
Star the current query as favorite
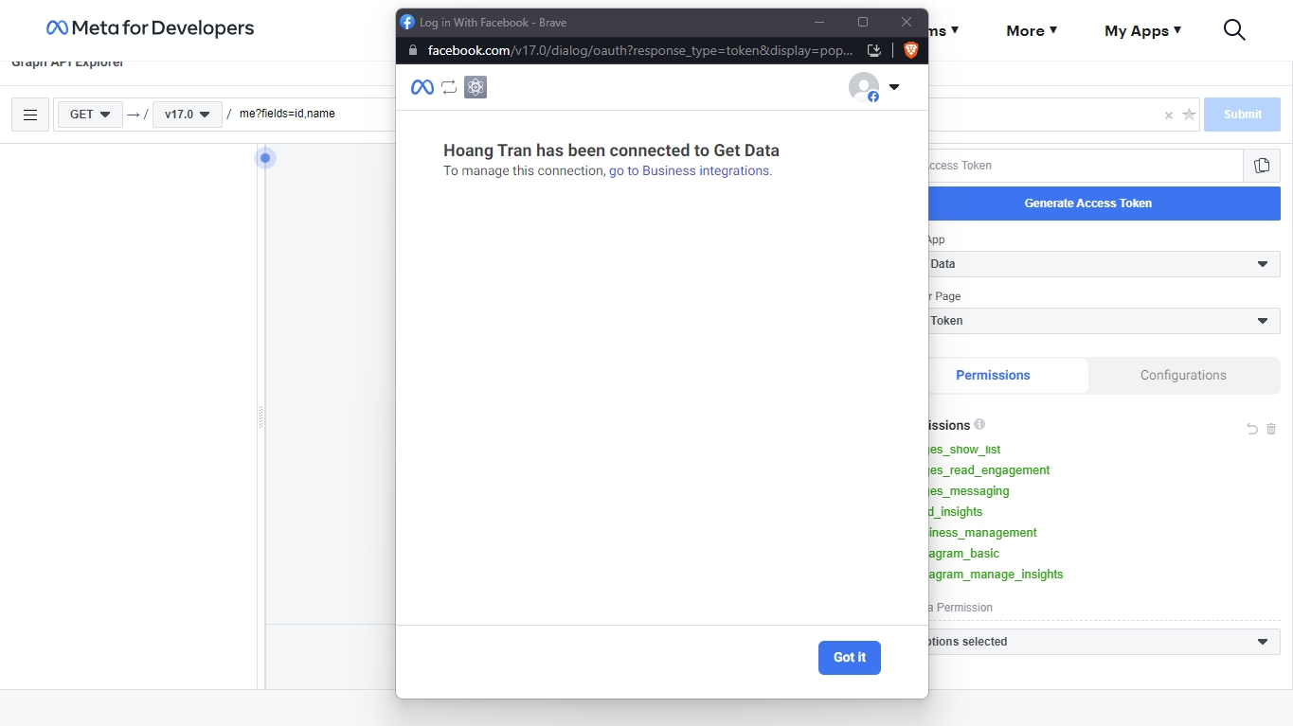[1189, 115]
